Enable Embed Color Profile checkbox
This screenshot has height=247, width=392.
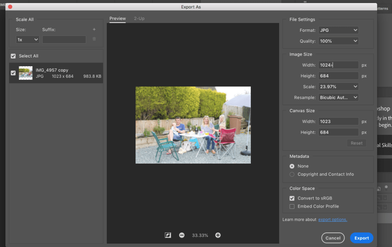click(292, 206)
